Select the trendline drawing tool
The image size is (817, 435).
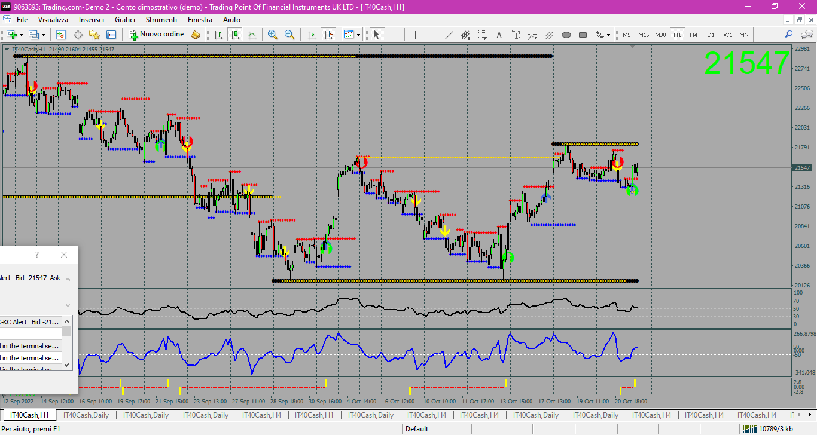pyautogui.click(x=449, y=35)
